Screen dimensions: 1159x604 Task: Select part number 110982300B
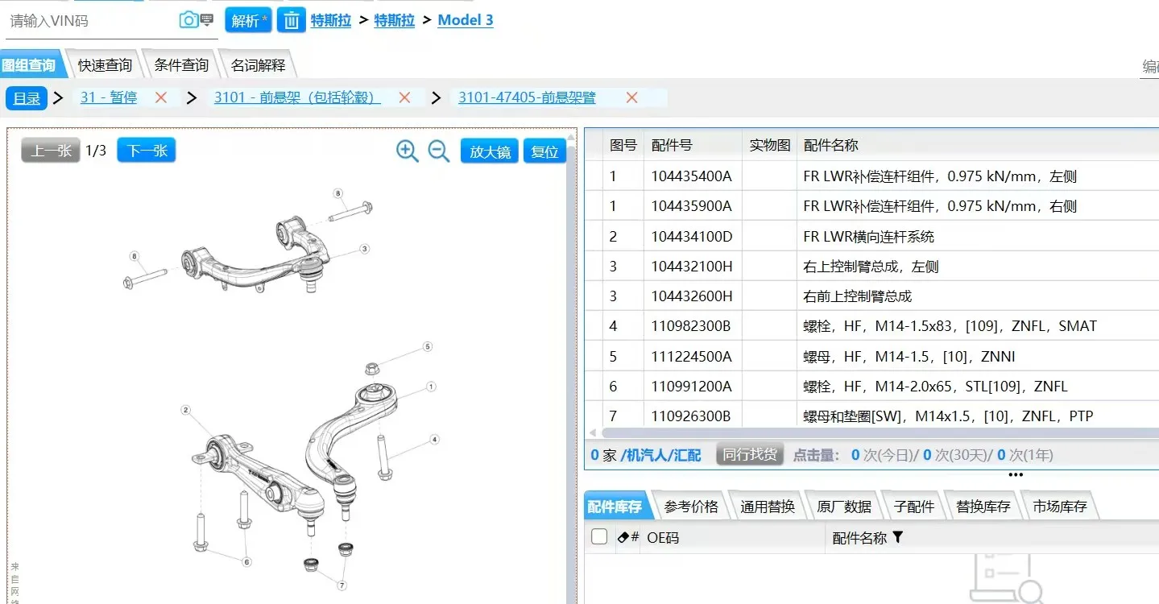pyautogui.click(x=691, y=326)
